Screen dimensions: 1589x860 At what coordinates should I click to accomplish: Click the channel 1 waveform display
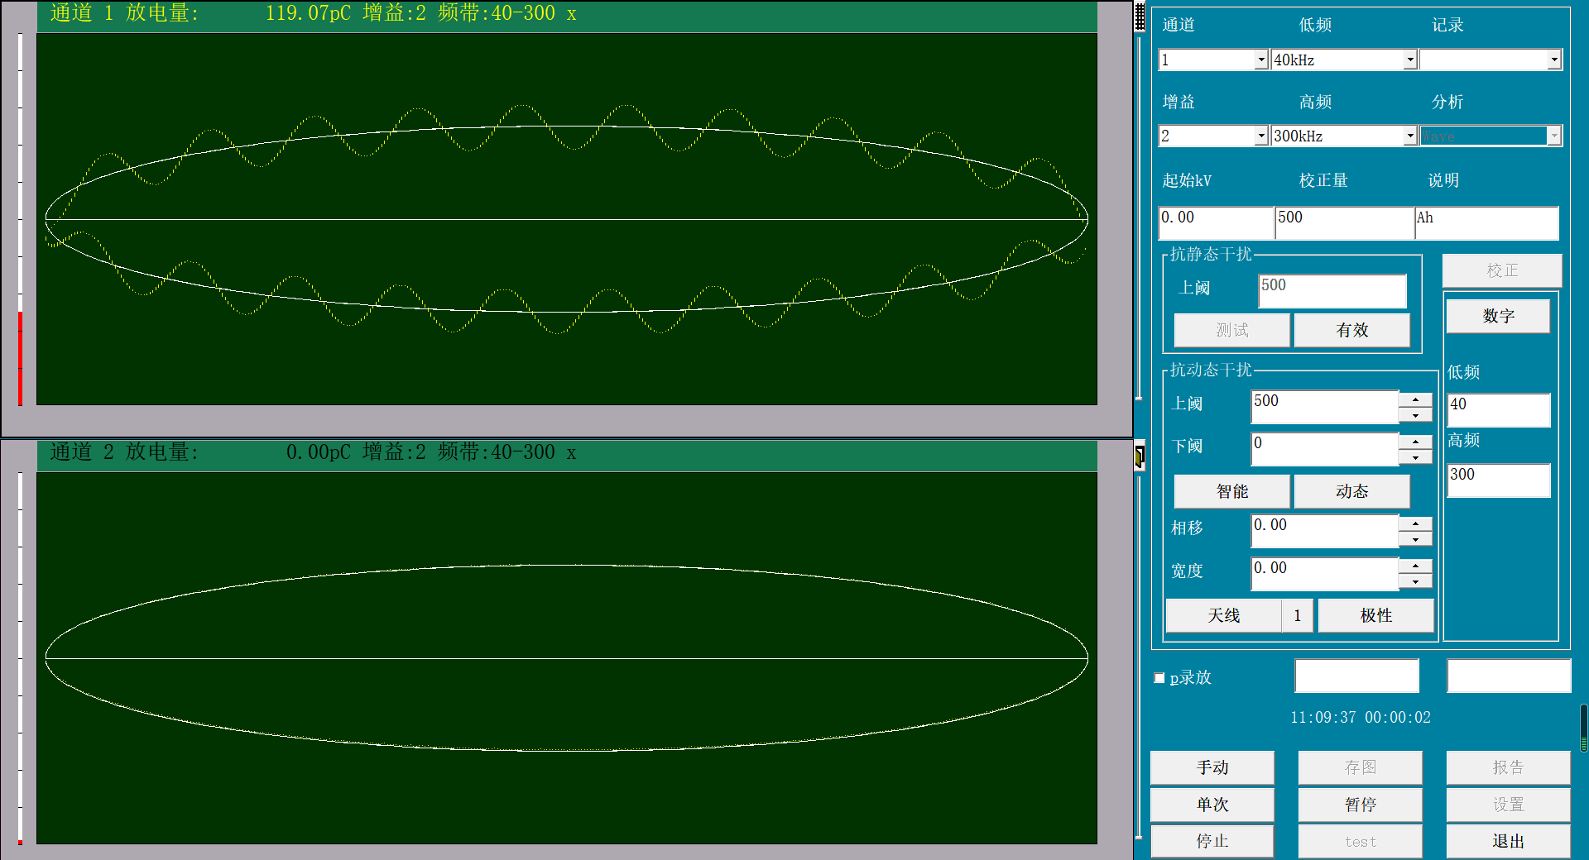click(567, 219)
